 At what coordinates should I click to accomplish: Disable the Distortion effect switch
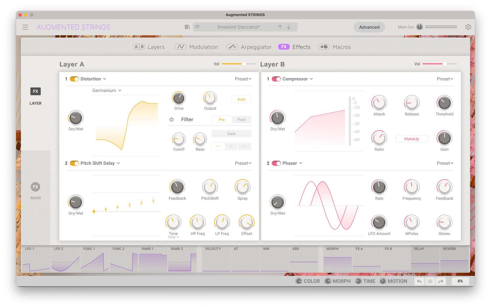click(74, 79)
